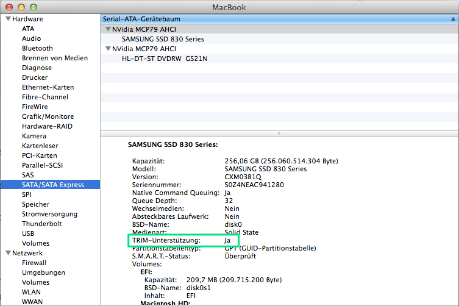Click the SAMSUNG SSD 830 Series: heading
Screen dimensions: 459x306
click(173, 144)
